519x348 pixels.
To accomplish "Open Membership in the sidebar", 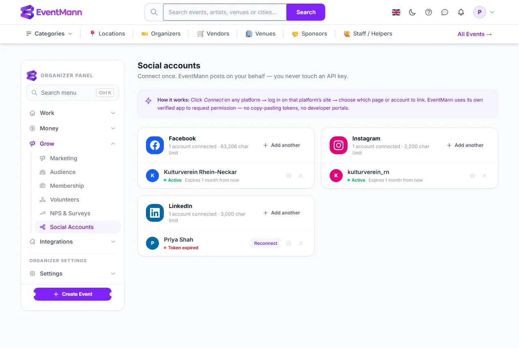I will tap(77, 186).
